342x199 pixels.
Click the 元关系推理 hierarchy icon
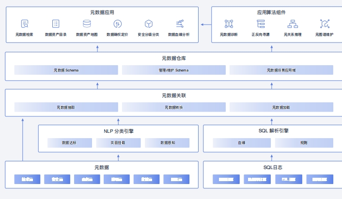point(293,24)
